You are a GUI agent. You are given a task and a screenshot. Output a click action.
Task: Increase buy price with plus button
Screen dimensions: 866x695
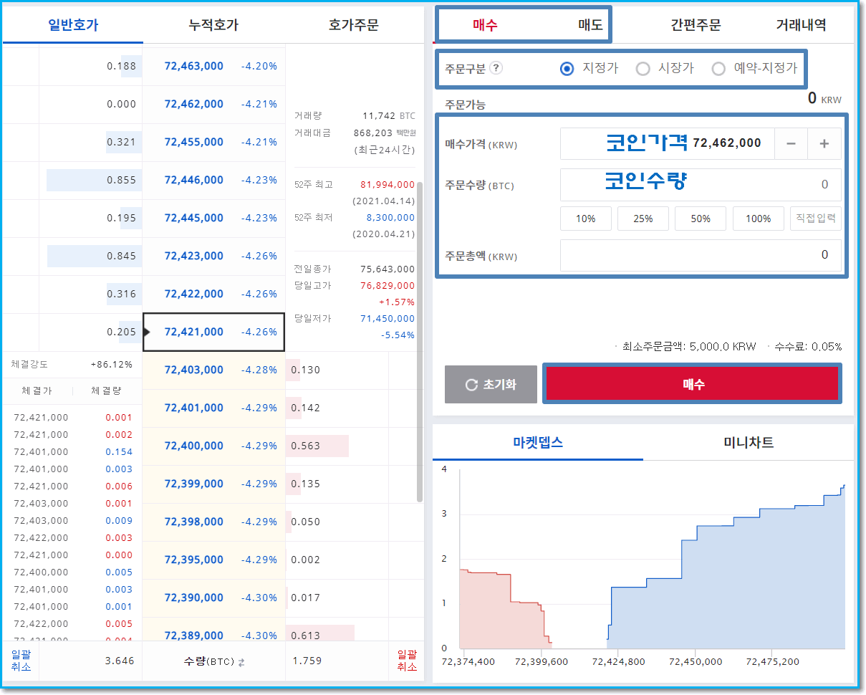point(824,144)
